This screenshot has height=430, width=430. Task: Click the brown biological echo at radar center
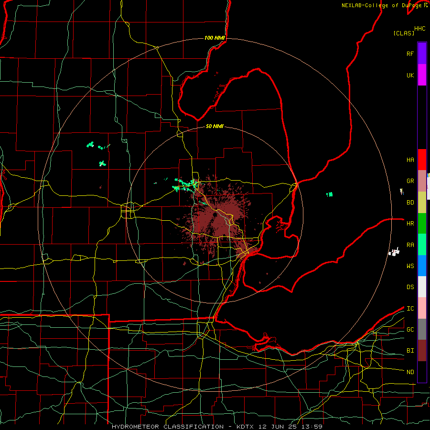pos(215,215)
